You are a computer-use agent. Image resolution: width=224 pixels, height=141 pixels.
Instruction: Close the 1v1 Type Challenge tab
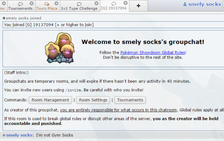pyautogui.click(x=97, y=3)
